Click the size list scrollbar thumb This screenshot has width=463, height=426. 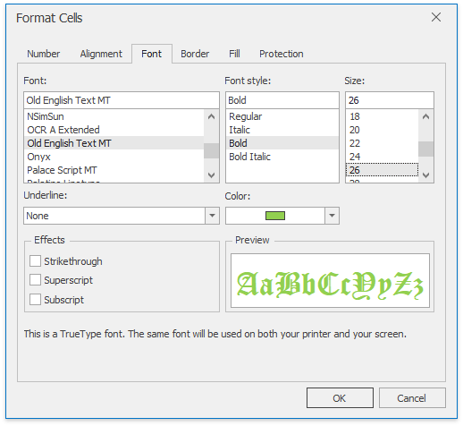(425, 149)
